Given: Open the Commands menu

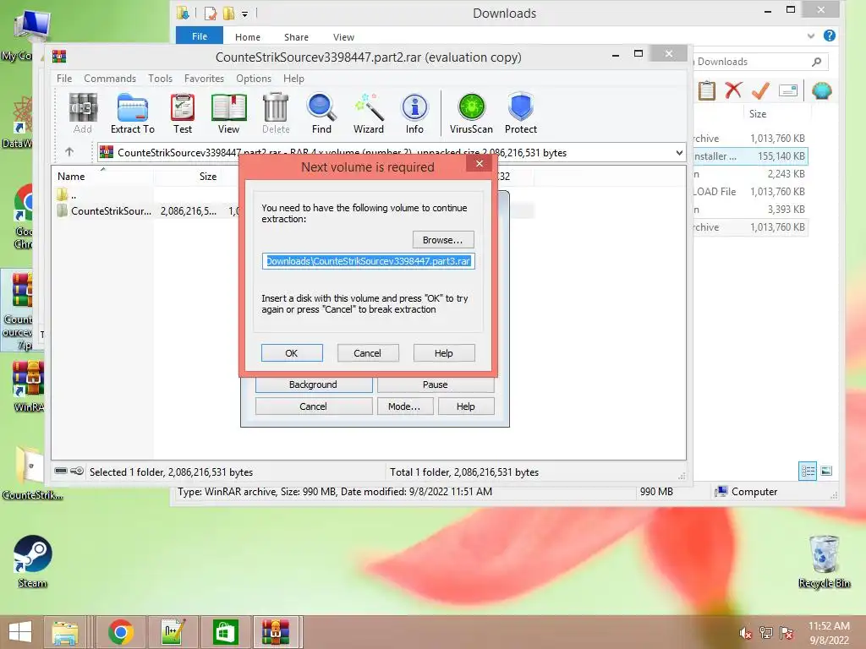Looking at the screenshot, I should [110, 79].
